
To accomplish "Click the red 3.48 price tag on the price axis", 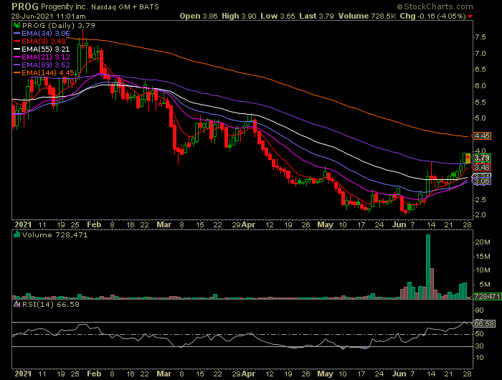I will pos(482,168).
